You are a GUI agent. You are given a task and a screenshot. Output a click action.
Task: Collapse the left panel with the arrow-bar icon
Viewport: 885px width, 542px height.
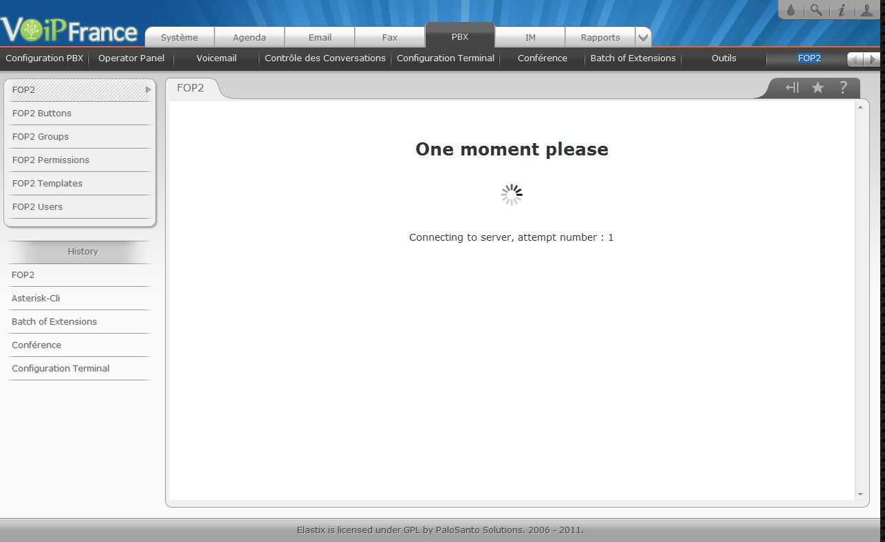[792, 87]
